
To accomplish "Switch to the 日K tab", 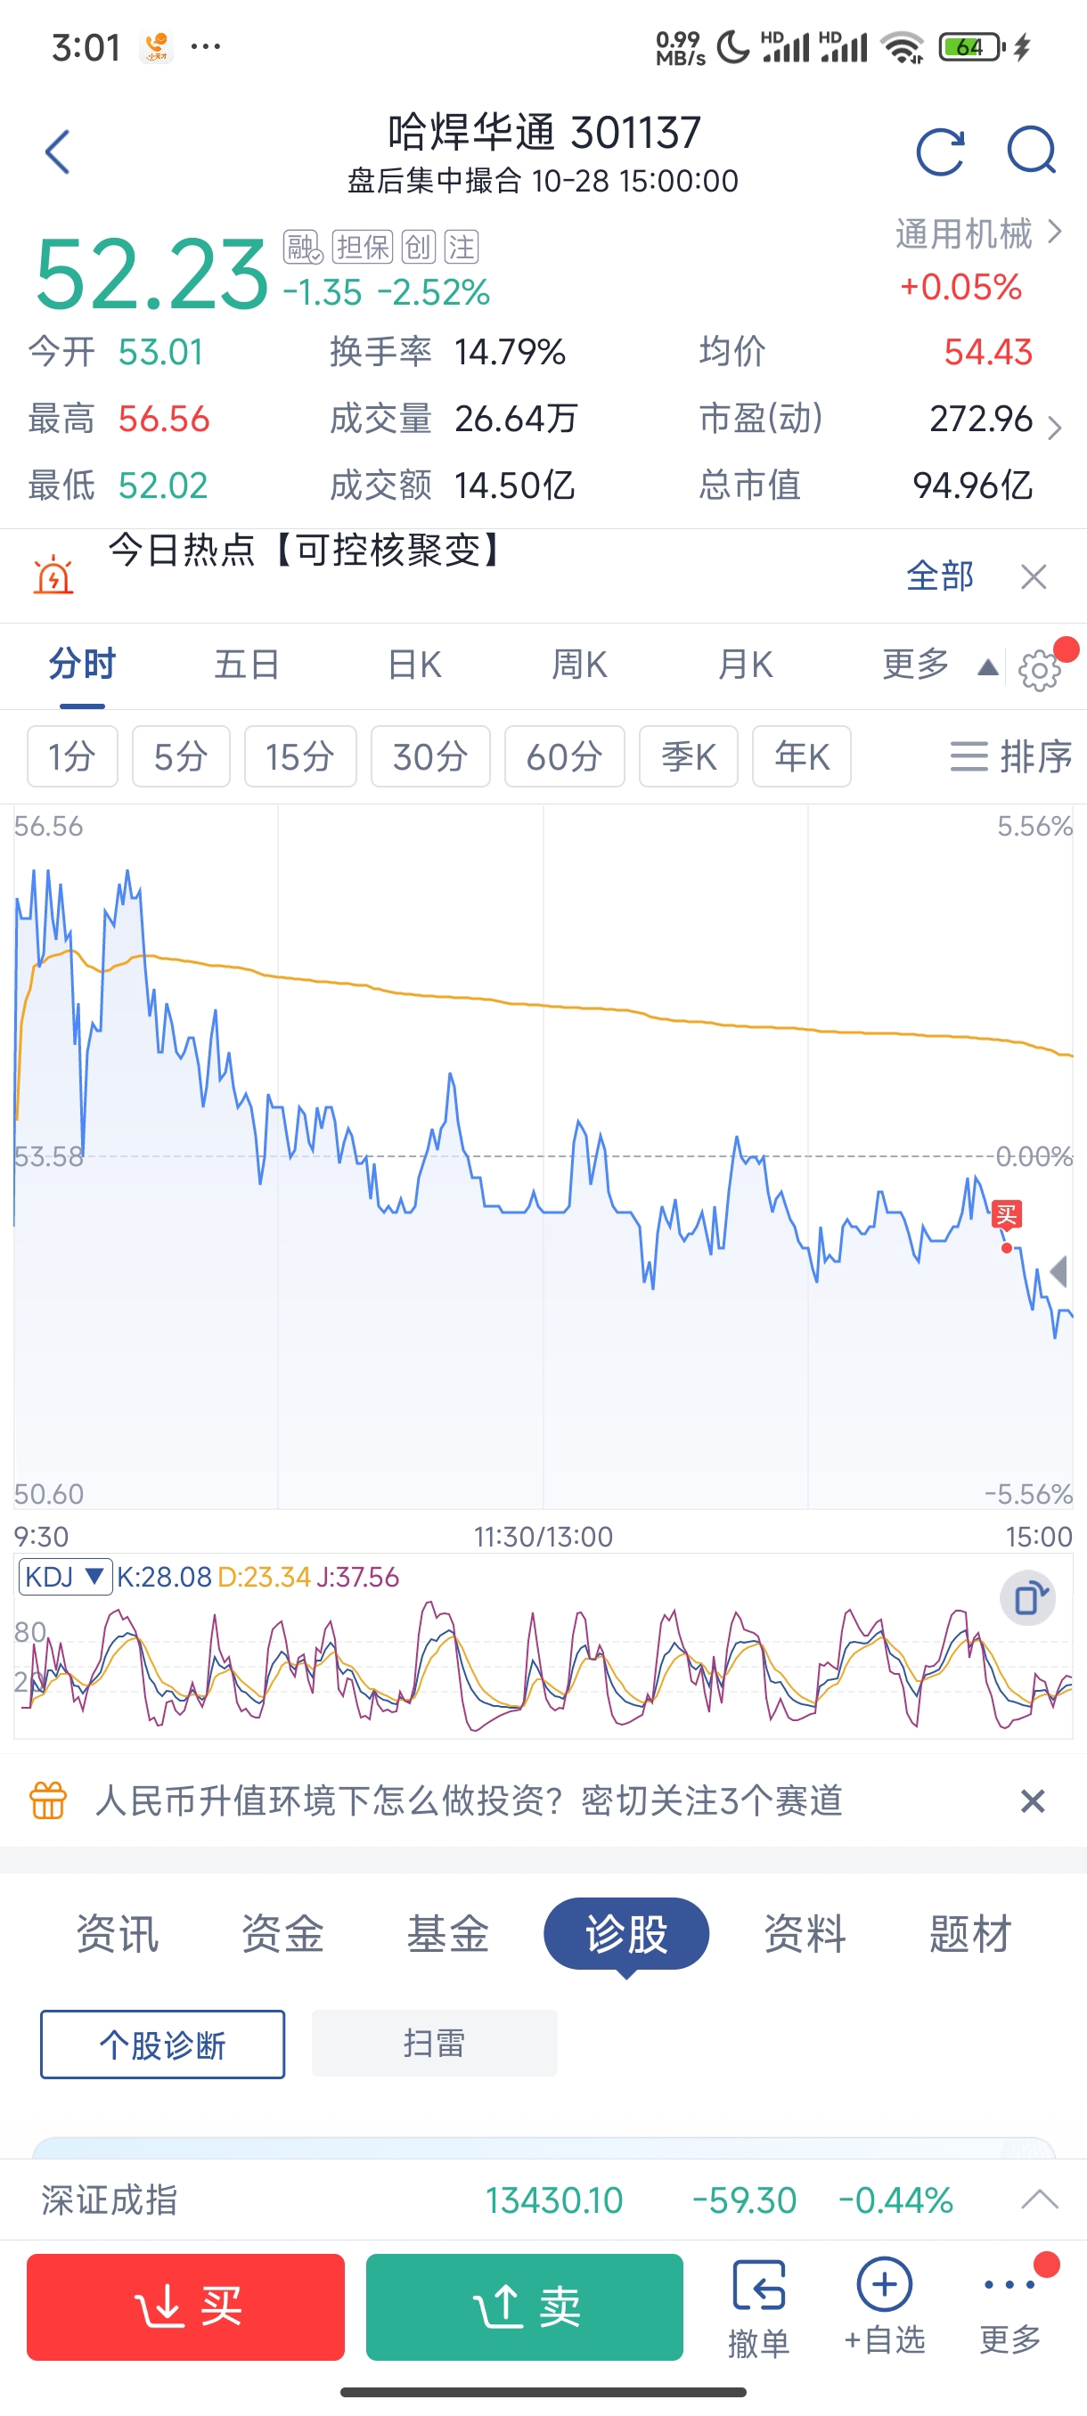I will (x=414, y=665).
